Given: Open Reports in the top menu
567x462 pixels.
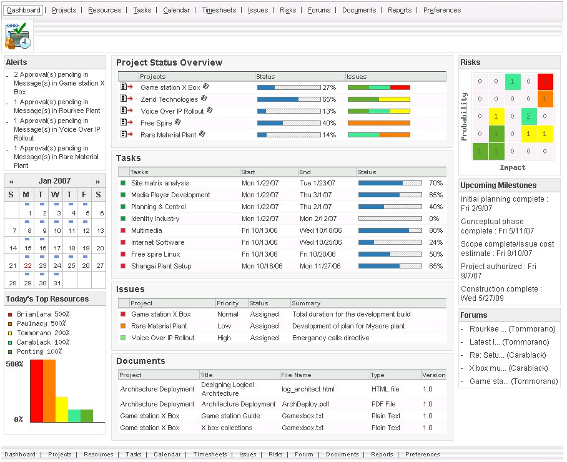Looking at the screenshot, I should pos(400,10).
